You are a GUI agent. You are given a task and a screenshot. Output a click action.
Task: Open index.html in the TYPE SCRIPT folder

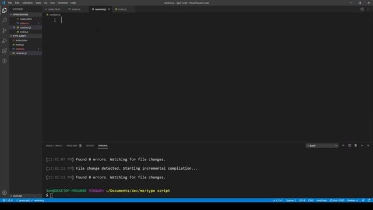coord(26,40)
